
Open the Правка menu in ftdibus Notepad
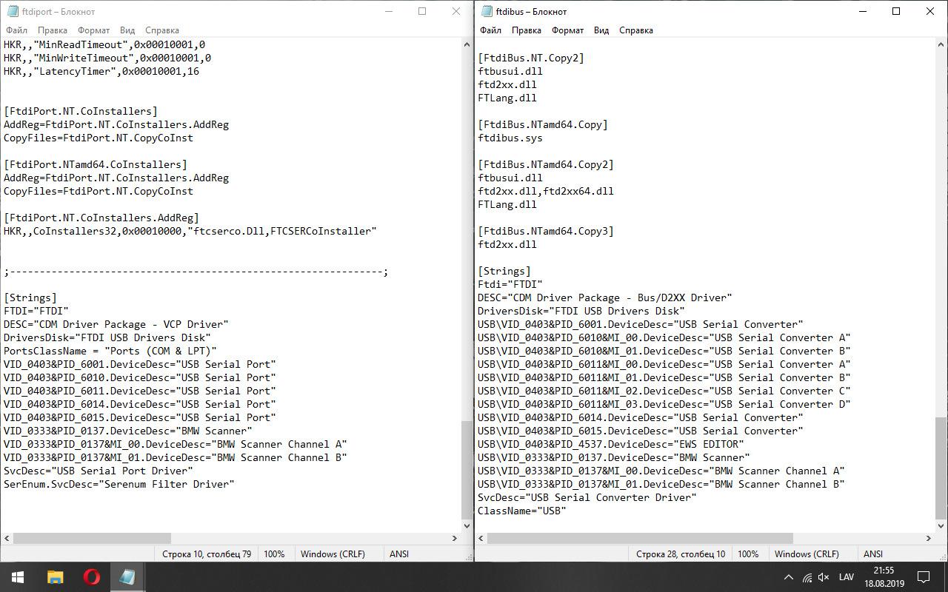527,30
